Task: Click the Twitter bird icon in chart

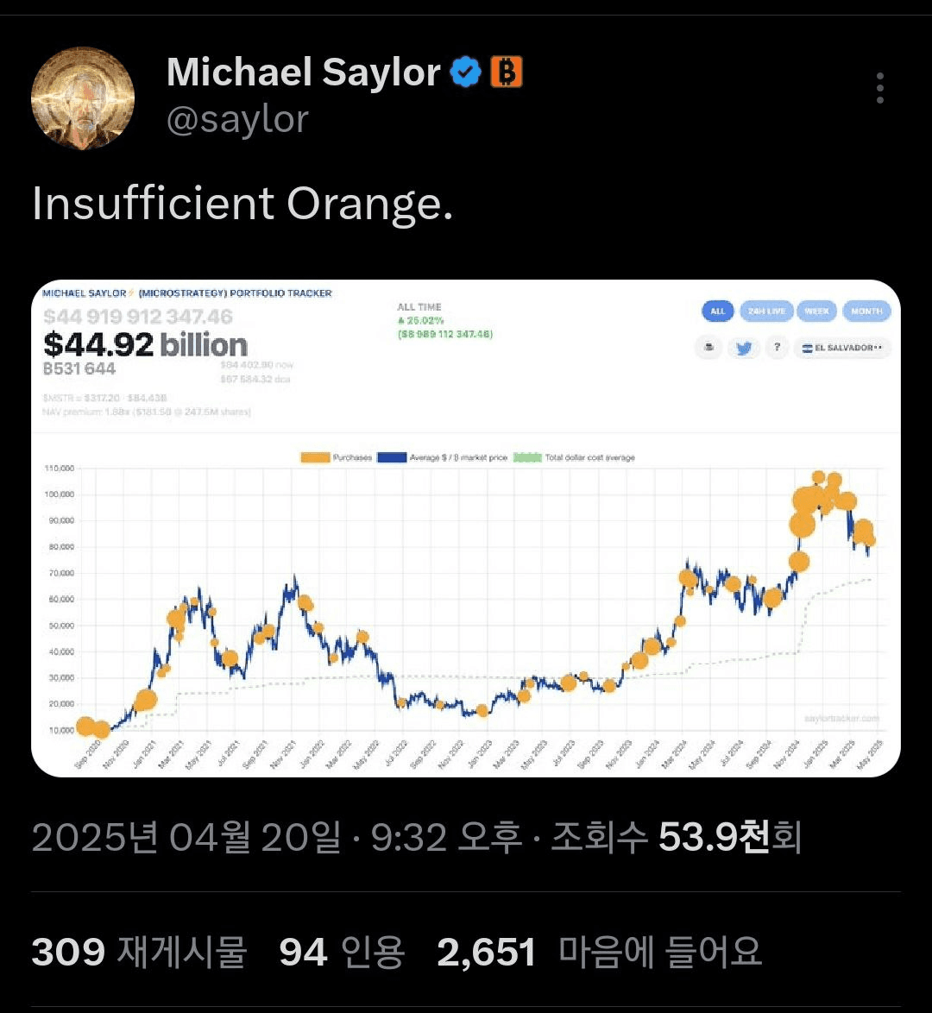Action: pyautogui.click(x=743, y=348)
